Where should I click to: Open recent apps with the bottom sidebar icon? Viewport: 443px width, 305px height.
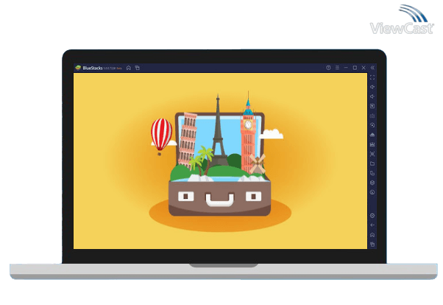coord(372,245)
